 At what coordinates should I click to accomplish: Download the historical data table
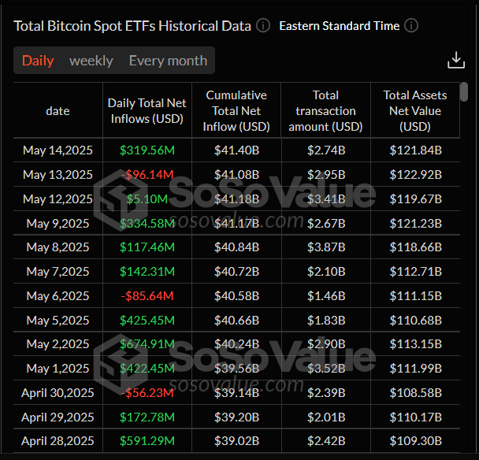pos(455,61)
